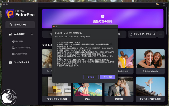Screen dimensions: 169x106
Task: Open the user account icon
Action: click(x=164, y=5)
